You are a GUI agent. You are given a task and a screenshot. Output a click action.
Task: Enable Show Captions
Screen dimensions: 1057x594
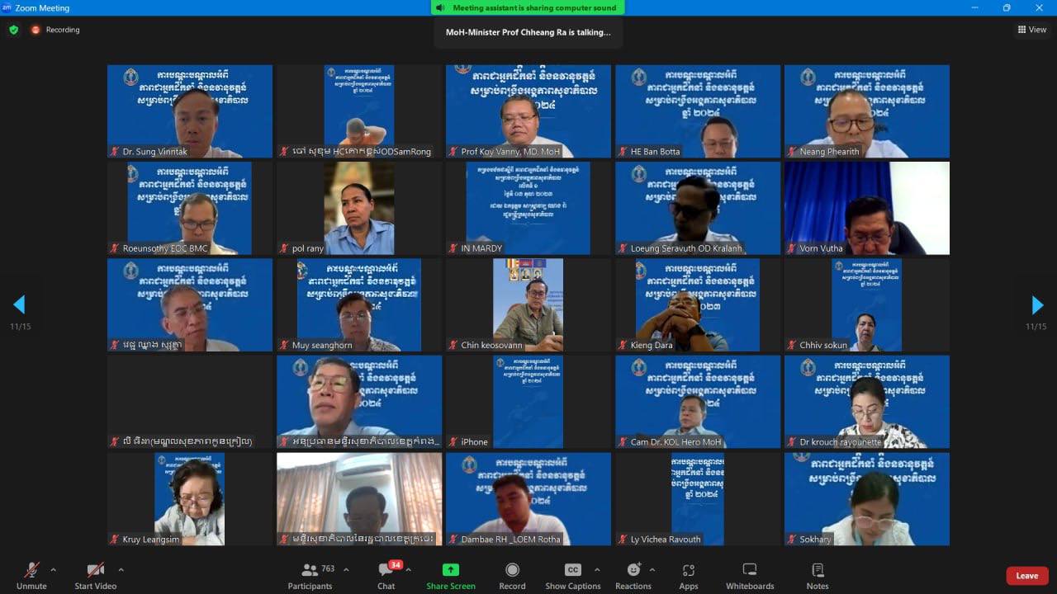572,570
